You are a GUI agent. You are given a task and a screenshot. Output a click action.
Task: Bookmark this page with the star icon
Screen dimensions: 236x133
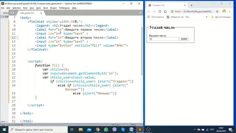pyautogui.click(x=217, y=11)
